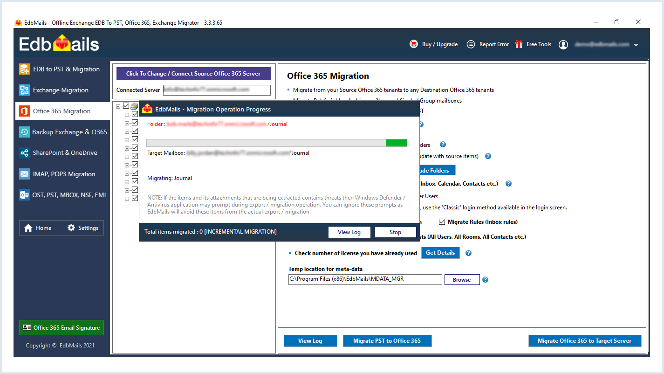
Task: Click EdbMails logo in progress dialog title
Action: 147,109
